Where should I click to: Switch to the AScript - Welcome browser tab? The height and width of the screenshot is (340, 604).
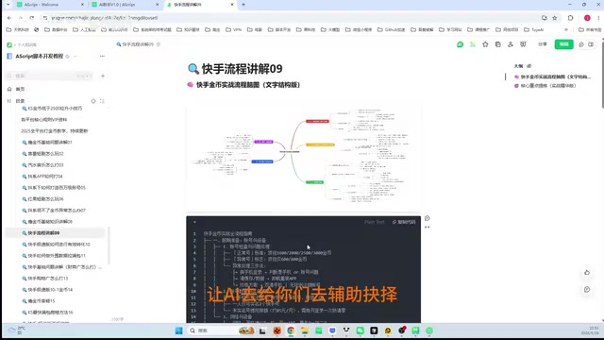point(42,5)
